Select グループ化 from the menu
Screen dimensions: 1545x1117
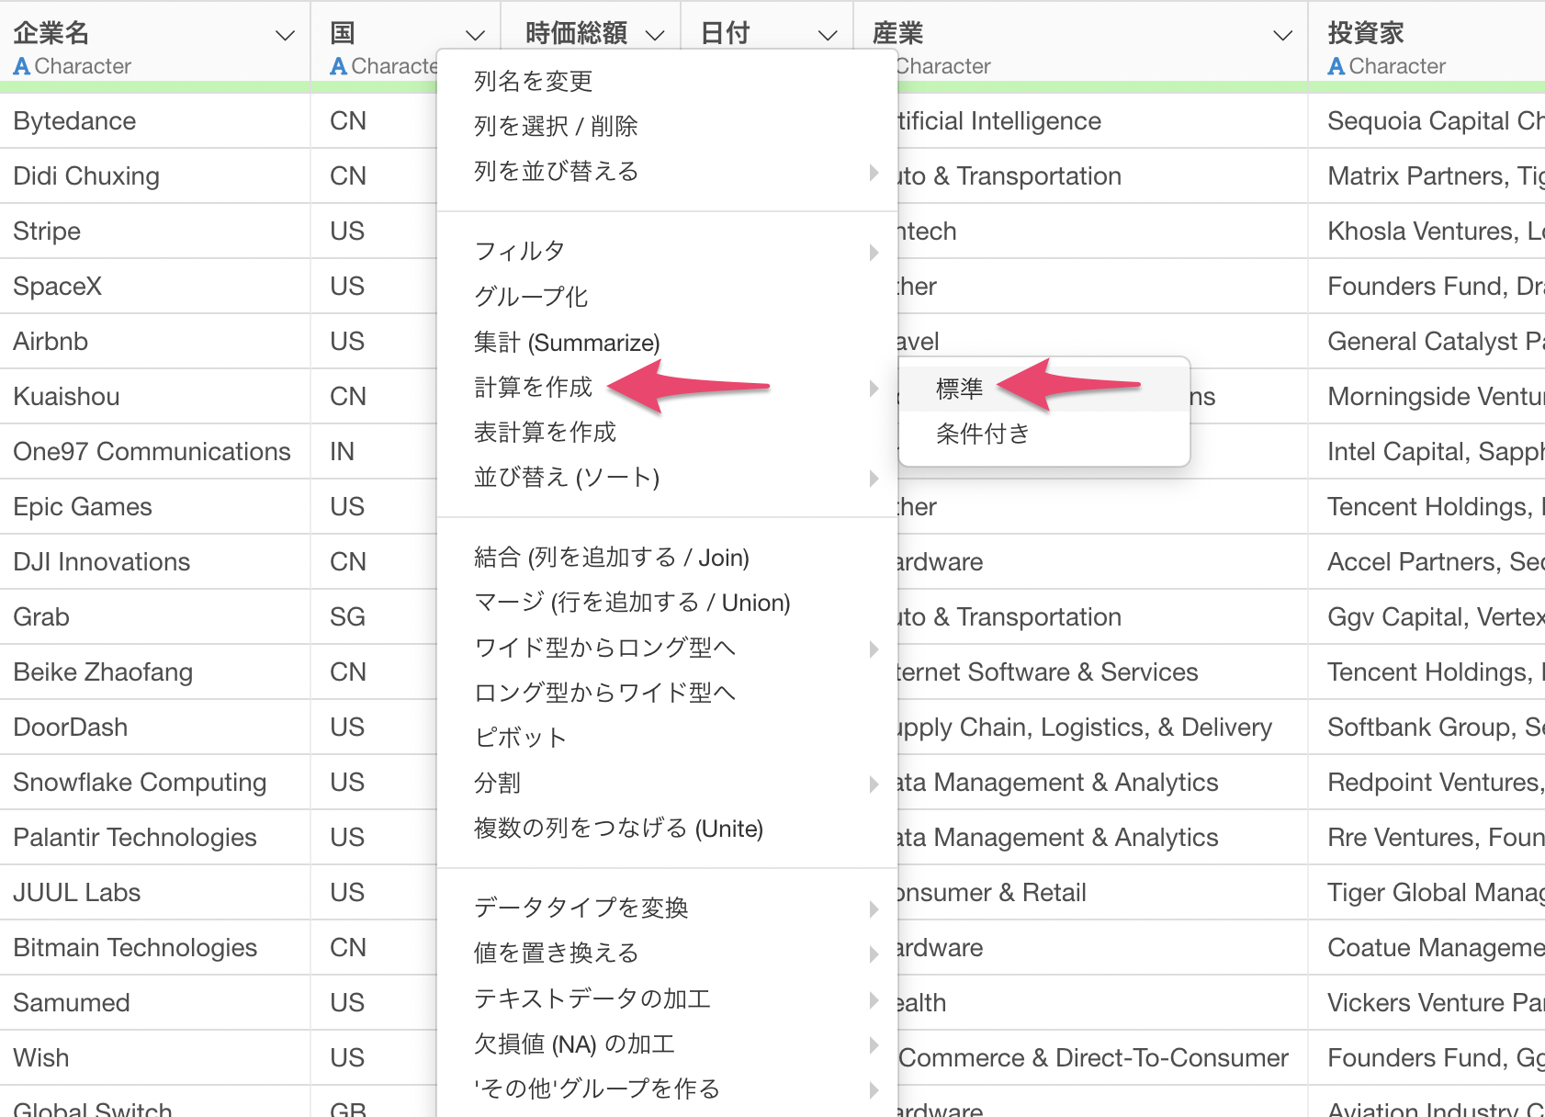coord(531,297)
